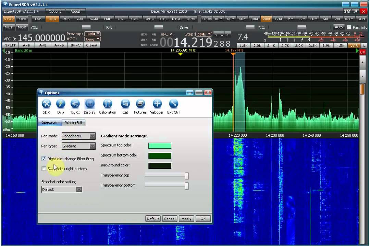
Task: Click the orange 14.197 kHz VFO marker
Action: click(233, 54)
